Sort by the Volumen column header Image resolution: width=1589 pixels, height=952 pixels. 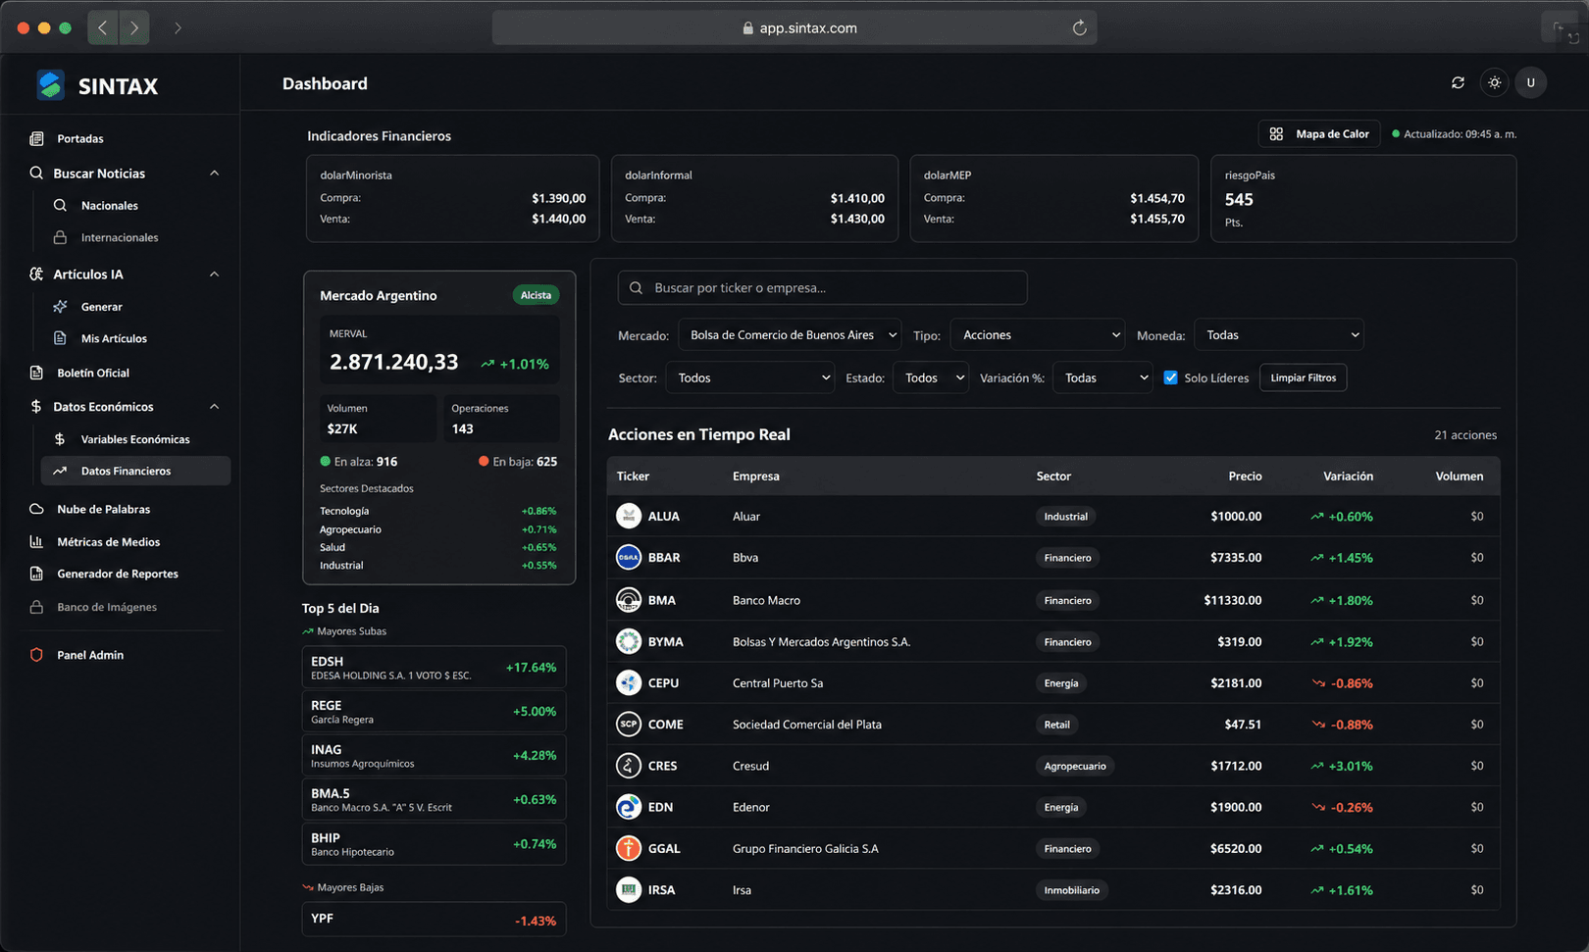tap(1460, 476)
